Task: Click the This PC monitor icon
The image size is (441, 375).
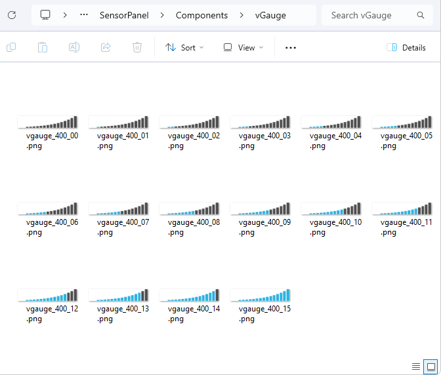Action: point(45,15)
